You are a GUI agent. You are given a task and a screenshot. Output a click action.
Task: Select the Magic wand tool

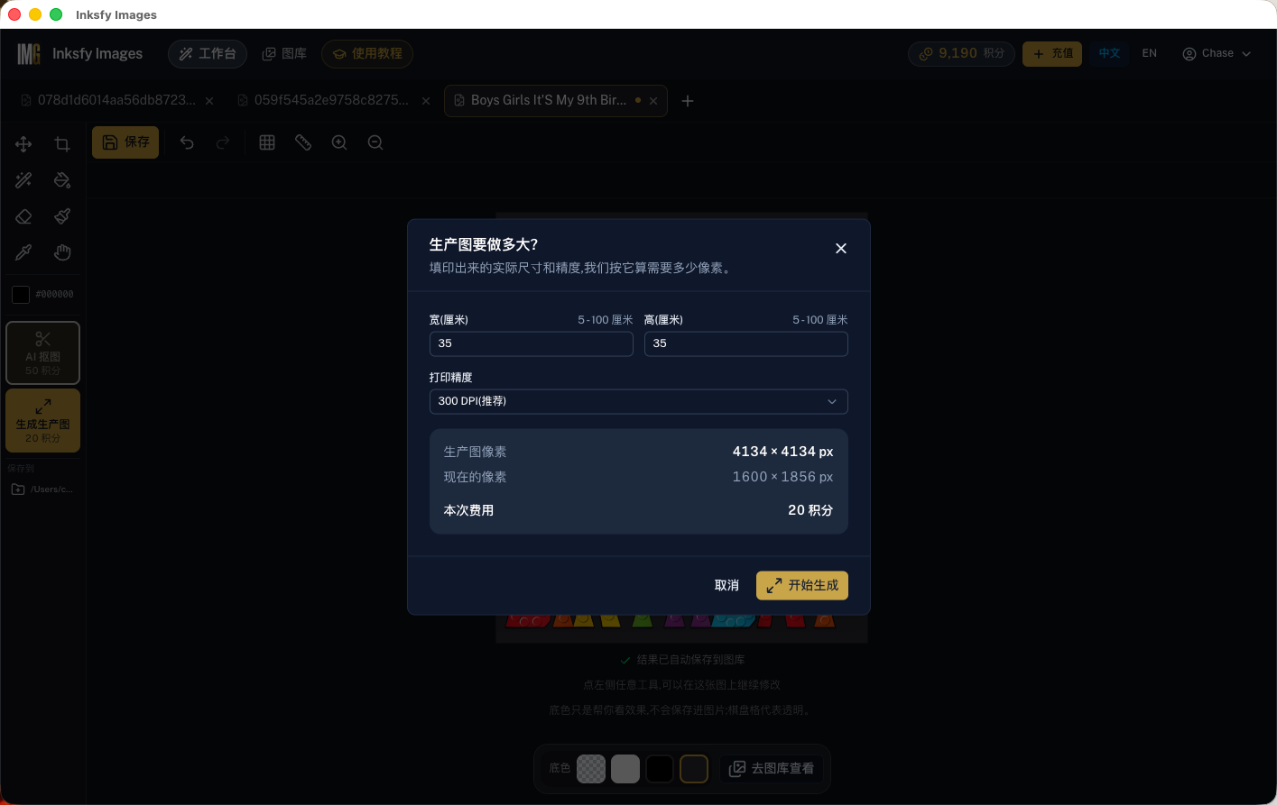click(23, 180)
